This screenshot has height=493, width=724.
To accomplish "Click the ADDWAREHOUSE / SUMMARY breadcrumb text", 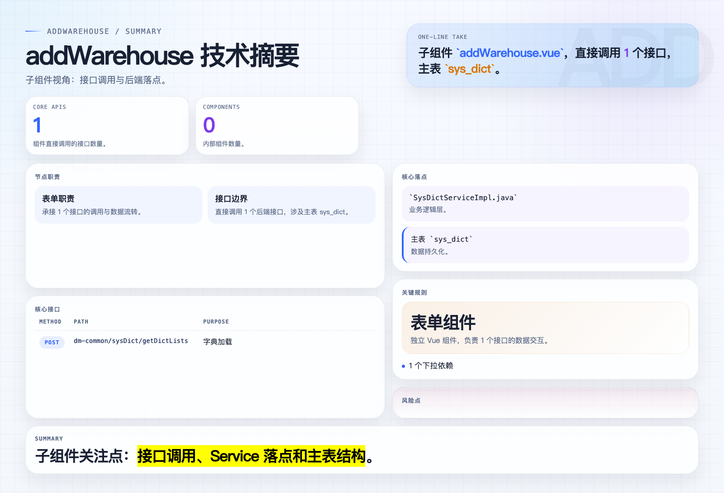I will point(104,31).
